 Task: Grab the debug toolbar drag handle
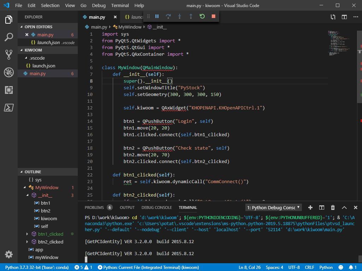pos(148,16)
